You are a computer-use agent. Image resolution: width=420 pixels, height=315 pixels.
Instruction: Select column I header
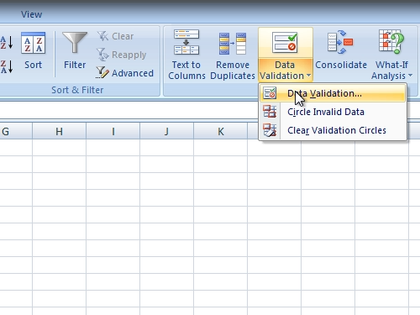113,131
